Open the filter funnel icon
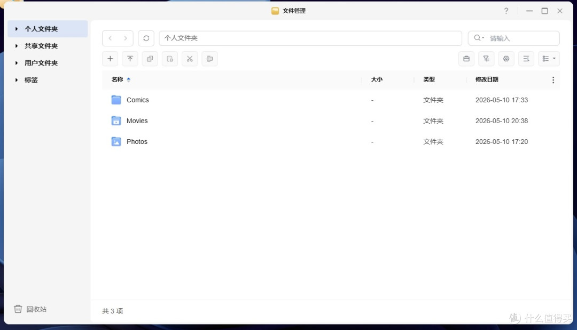The height and width of the screenshot is (330, 577). pyautogui.click(x=486, y=59)
